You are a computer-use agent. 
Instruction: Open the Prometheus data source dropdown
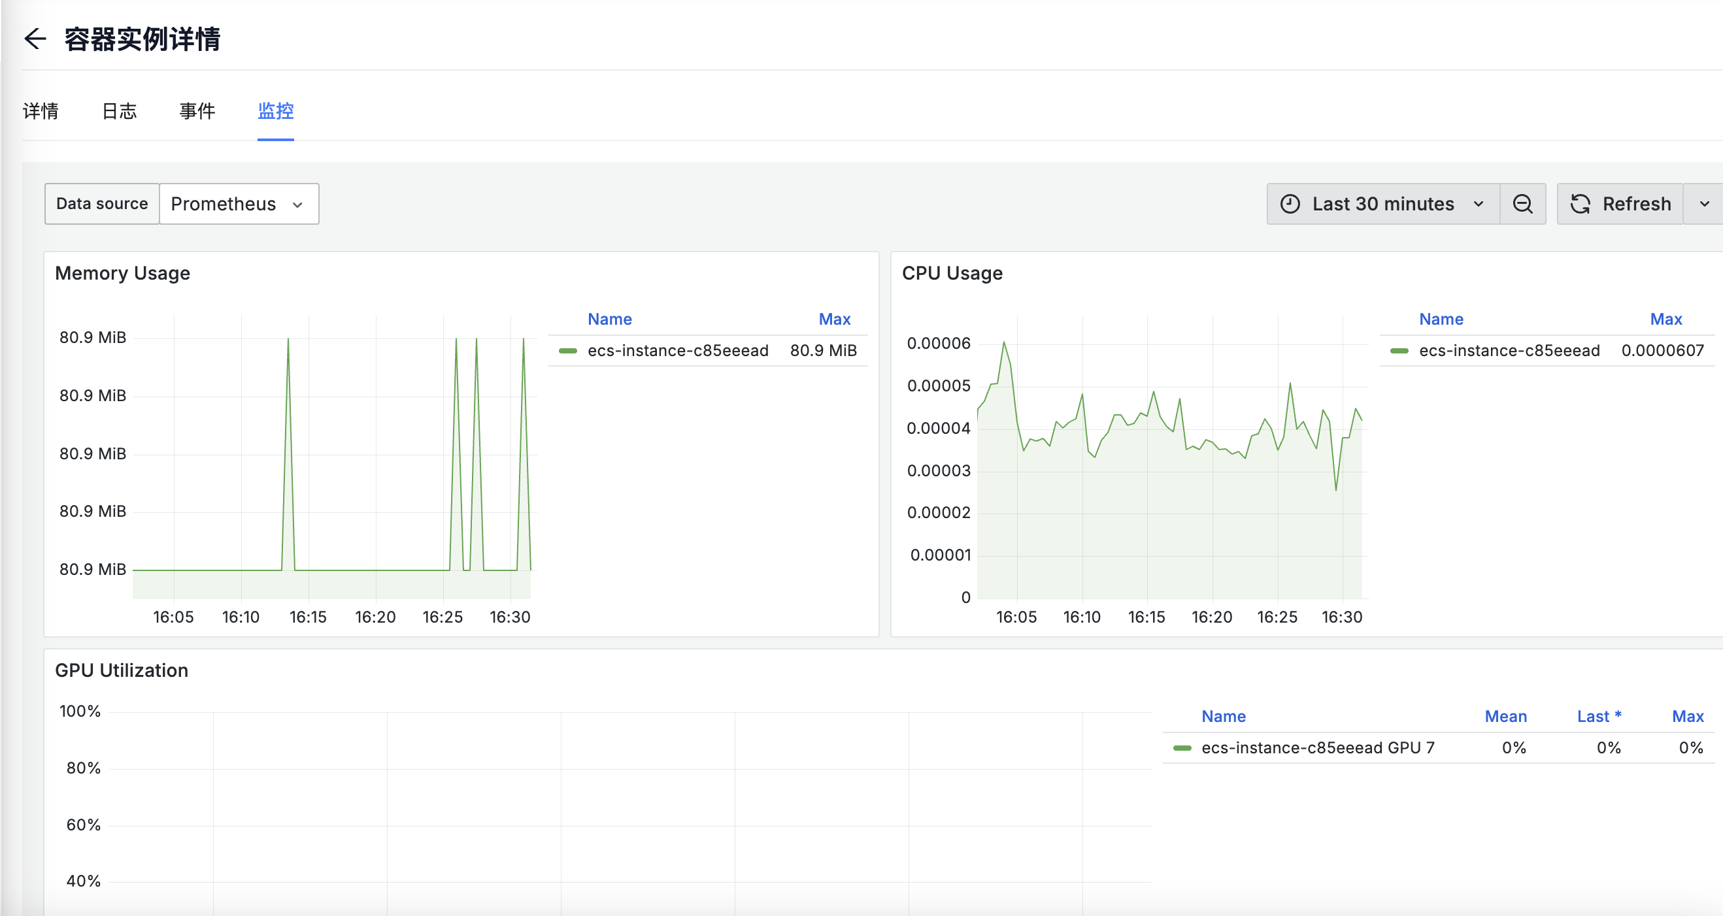pyautogui.click(x=238, y=204)
